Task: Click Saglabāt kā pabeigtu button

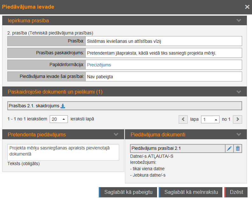Action: pos(128,192)
